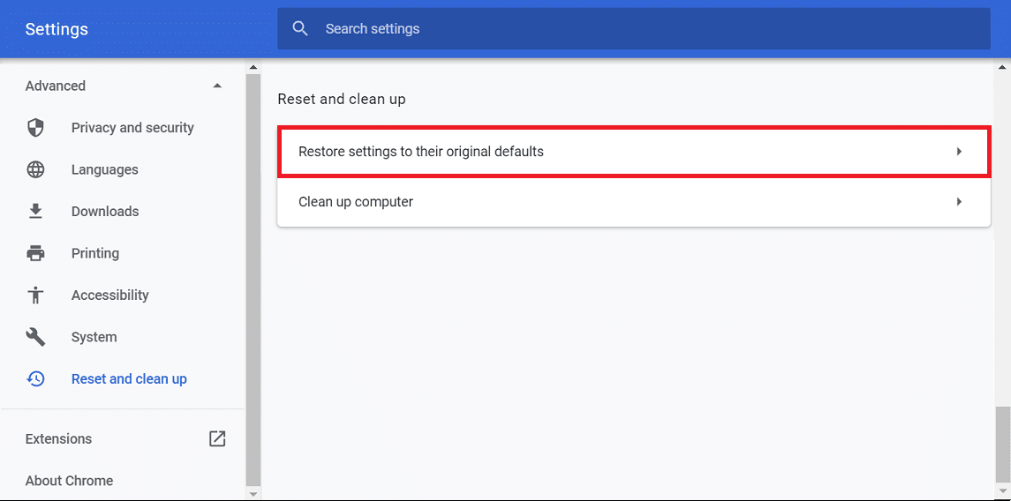Click the search magnifier icon
The height and width of the screenshot is (501, 1011).
pos(300,29)
